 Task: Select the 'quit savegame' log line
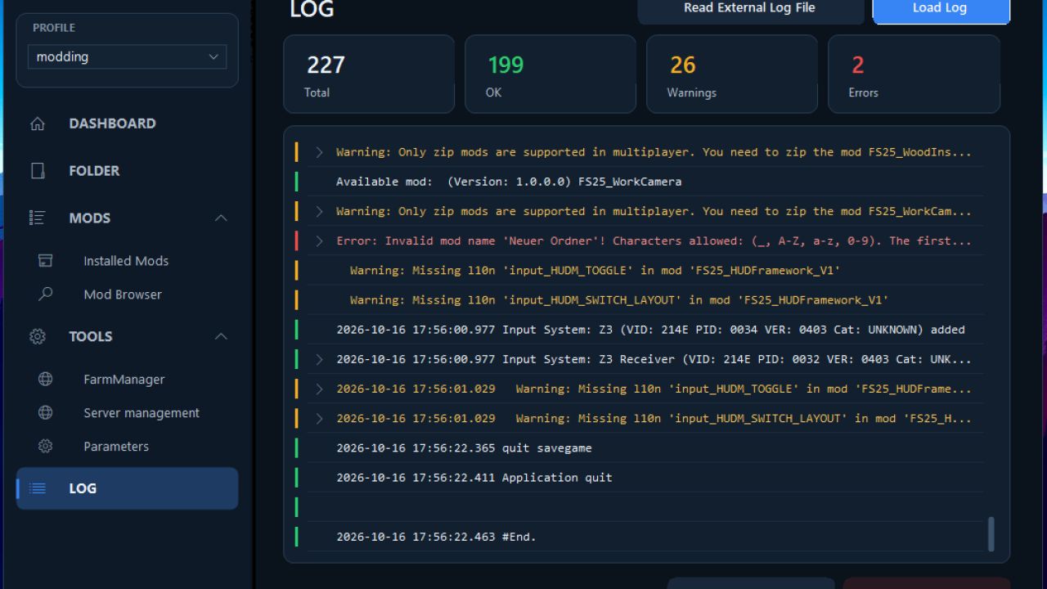point(640,448)
